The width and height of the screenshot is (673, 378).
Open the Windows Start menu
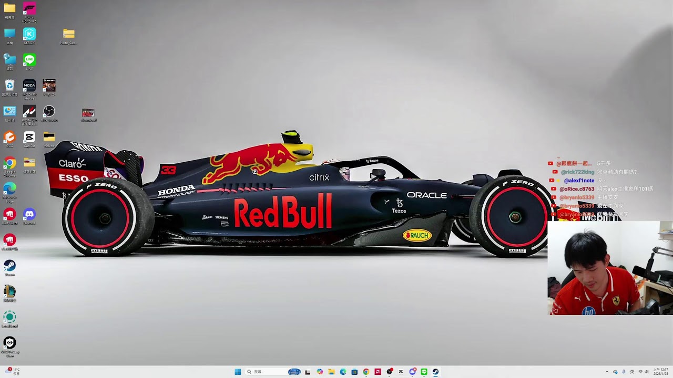click(238, 372)
